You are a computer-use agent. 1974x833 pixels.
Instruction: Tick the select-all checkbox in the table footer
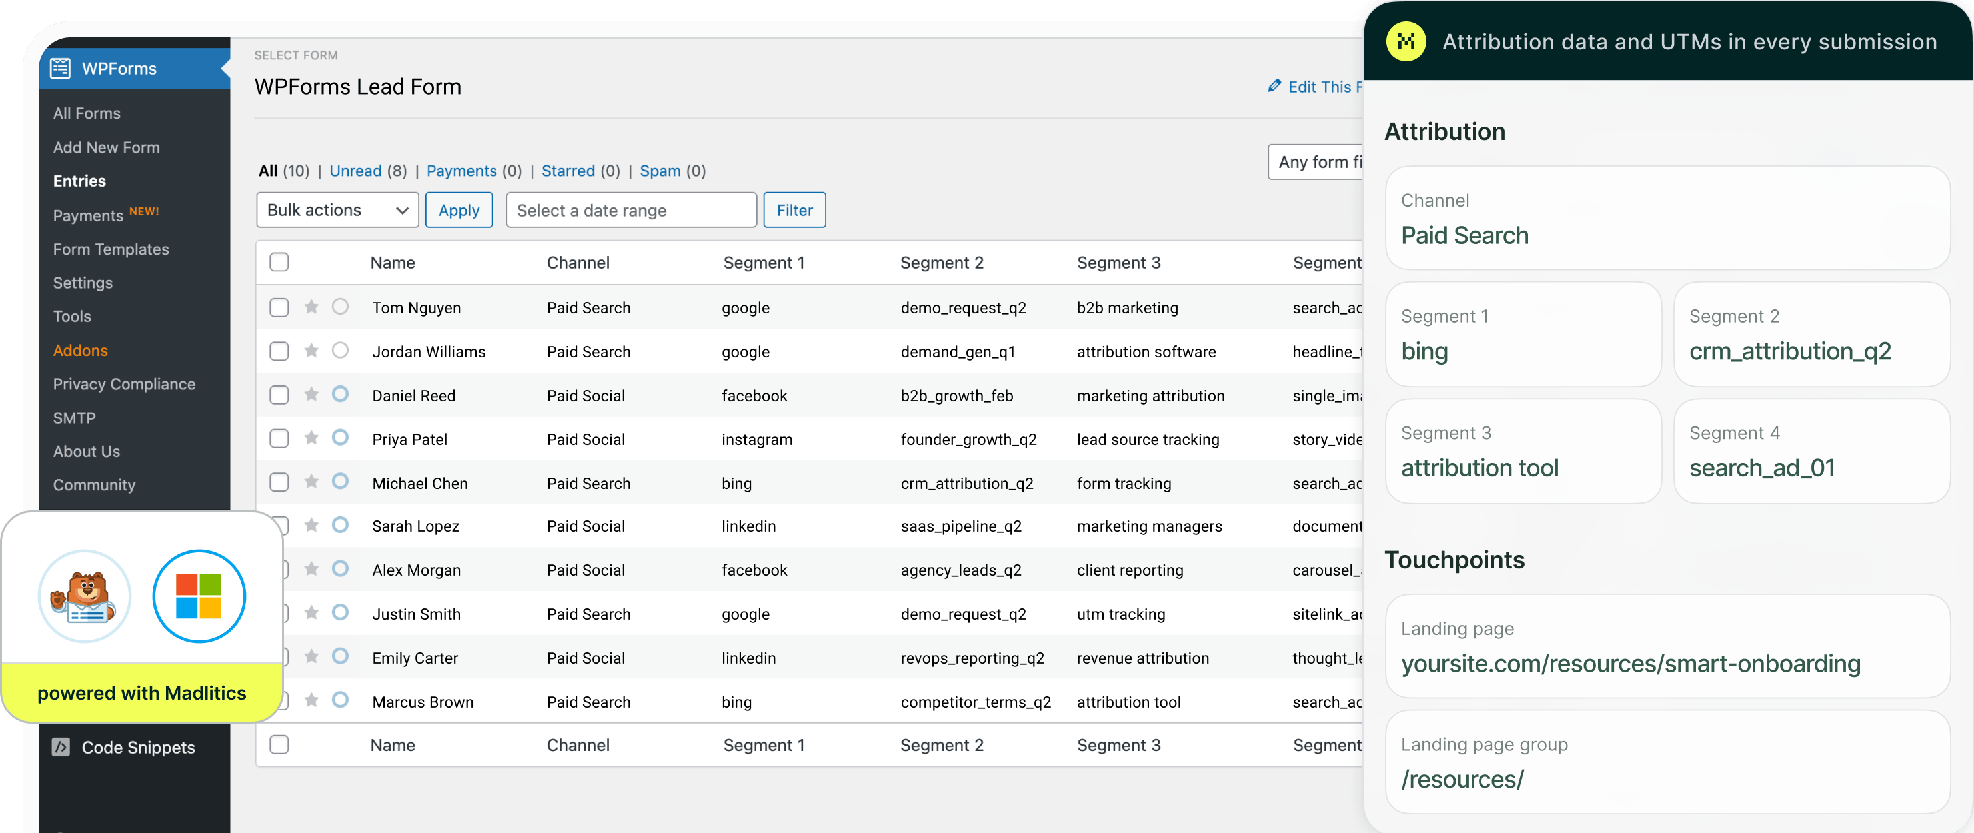279,745
